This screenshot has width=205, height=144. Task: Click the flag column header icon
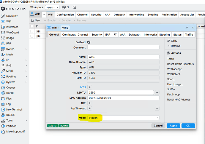pyautogui.click(x=37, y=26)
